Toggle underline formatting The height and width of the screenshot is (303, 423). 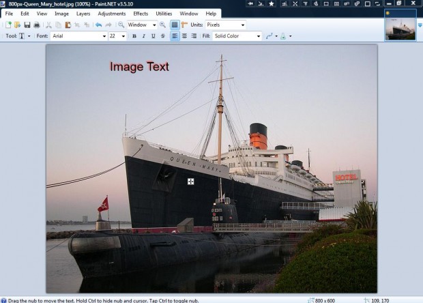[154, 36]
